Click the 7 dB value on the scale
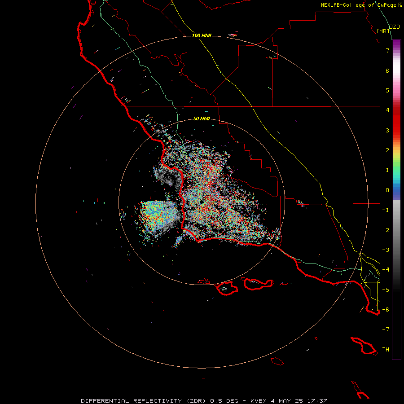 point(387,50)
